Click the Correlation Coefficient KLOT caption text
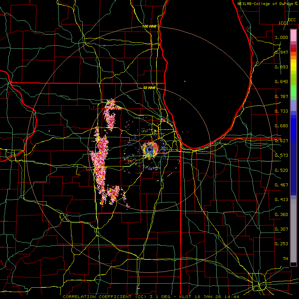This screenshot has height=299, width=299. (151, 297)
